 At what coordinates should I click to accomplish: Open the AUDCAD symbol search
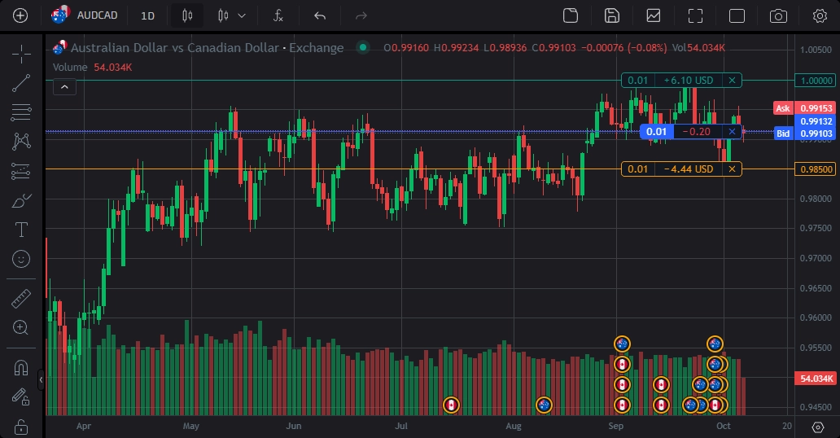pos(85,15)
